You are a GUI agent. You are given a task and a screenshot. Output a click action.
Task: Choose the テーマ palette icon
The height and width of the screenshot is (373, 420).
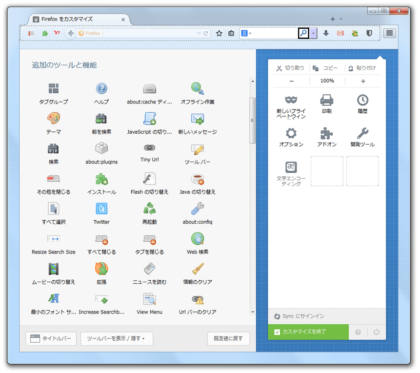click(x=54, y=118)
